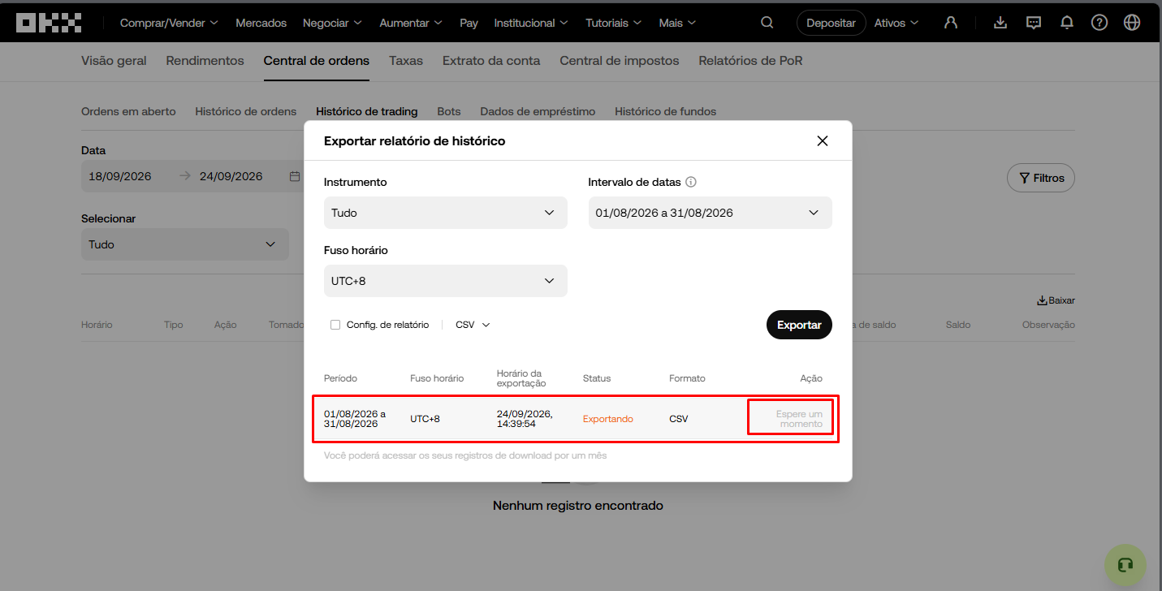Switch to the Taxas tab
Screen dimensions: 1162x591
[x=406, y=60]
